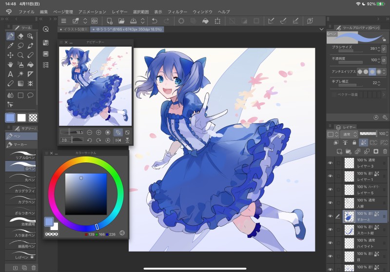Hide the スカート紺 layer
The width and height of the screenshot is (390, 272).
pos(330,230)
